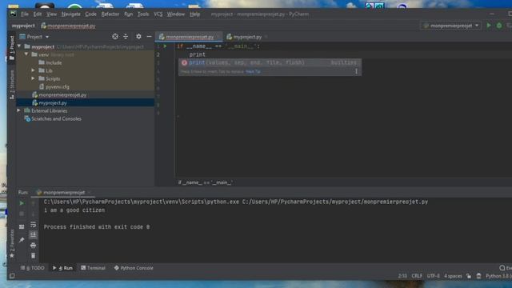Toggle tool window bars via bottom-left corner icon

coord(12,276)
